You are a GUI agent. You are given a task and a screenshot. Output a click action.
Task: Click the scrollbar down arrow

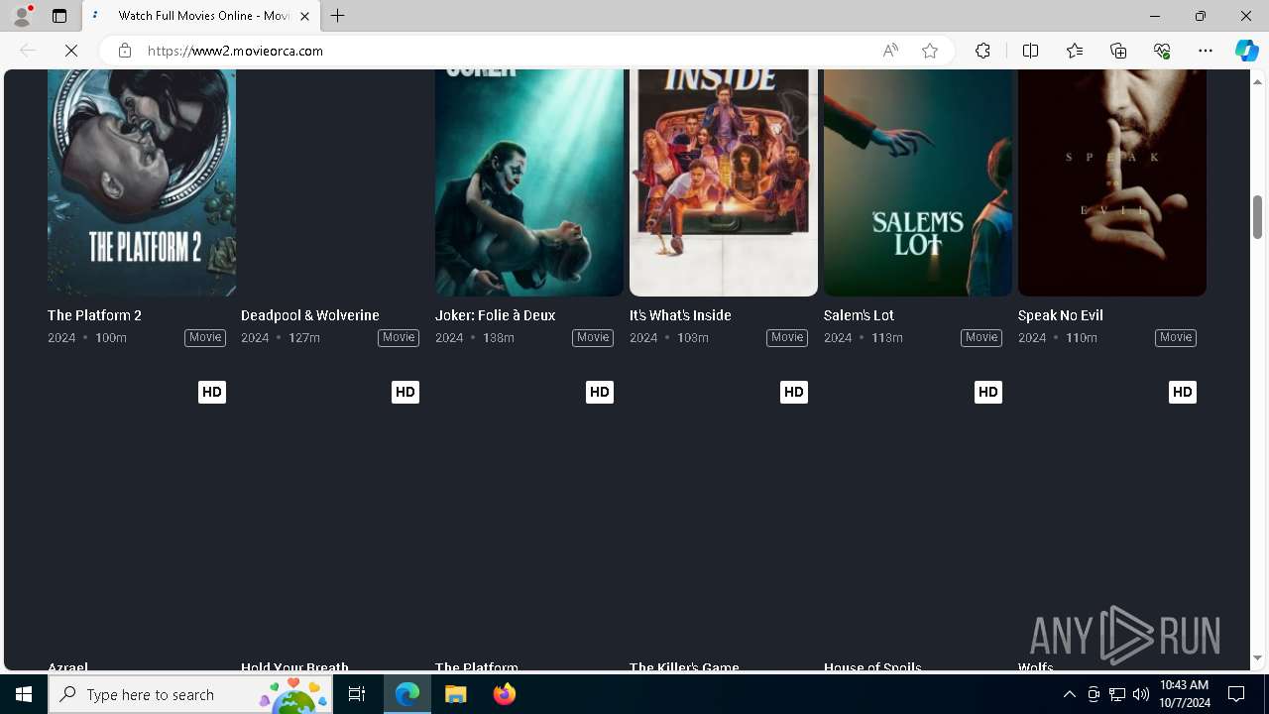click(x=1257, y=658)
